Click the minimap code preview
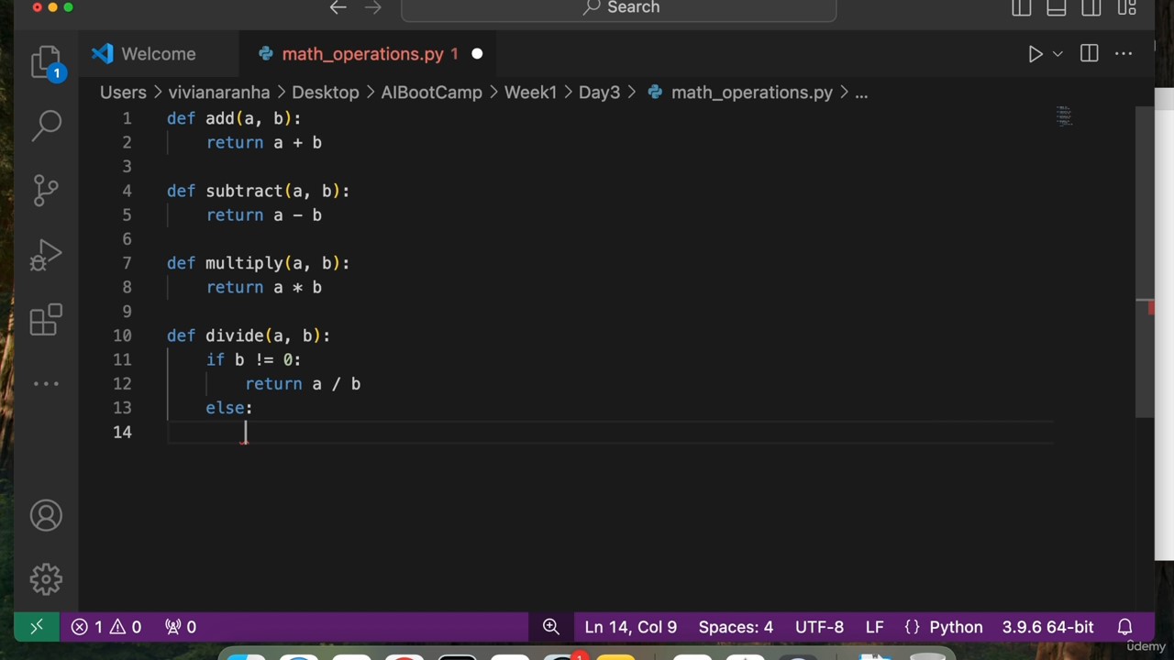Image resolution: width=1174 pixels, height=660 pixels. coord(1063,115)
